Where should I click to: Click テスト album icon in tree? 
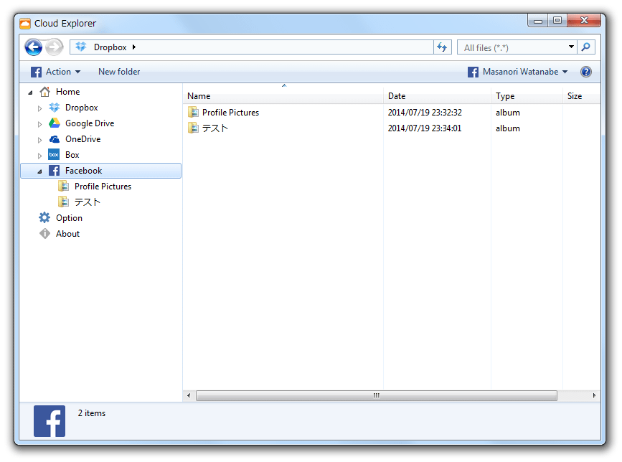click(63, 202)
